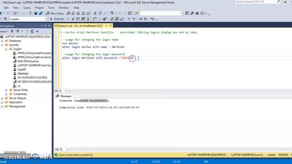Close the Object Explorer panel
The height and width of the screenshot is (164, 292).
[x=49, y=26]
